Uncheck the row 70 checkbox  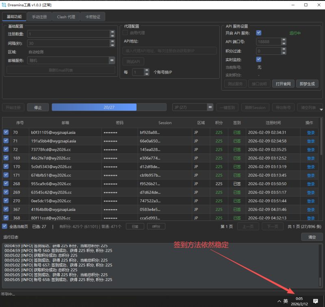tap(6, 132)
